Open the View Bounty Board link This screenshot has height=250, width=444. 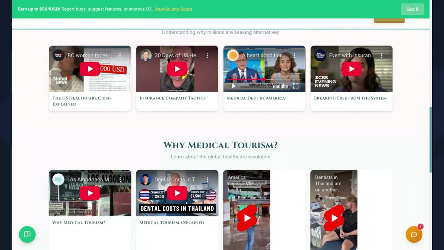click(x=173, y=9)
